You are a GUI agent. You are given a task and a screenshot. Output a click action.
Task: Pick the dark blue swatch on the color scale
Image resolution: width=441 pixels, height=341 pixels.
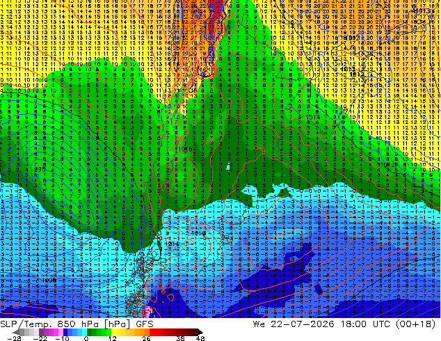coord(65,332)
